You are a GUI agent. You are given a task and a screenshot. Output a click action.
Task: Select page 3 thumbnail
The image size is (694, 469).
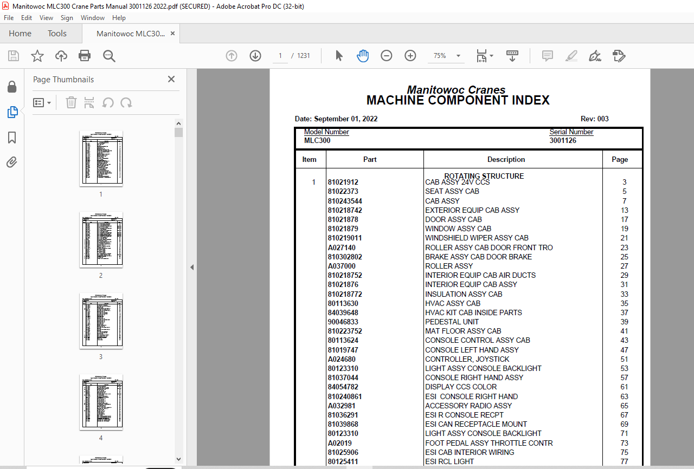[101, 321]
